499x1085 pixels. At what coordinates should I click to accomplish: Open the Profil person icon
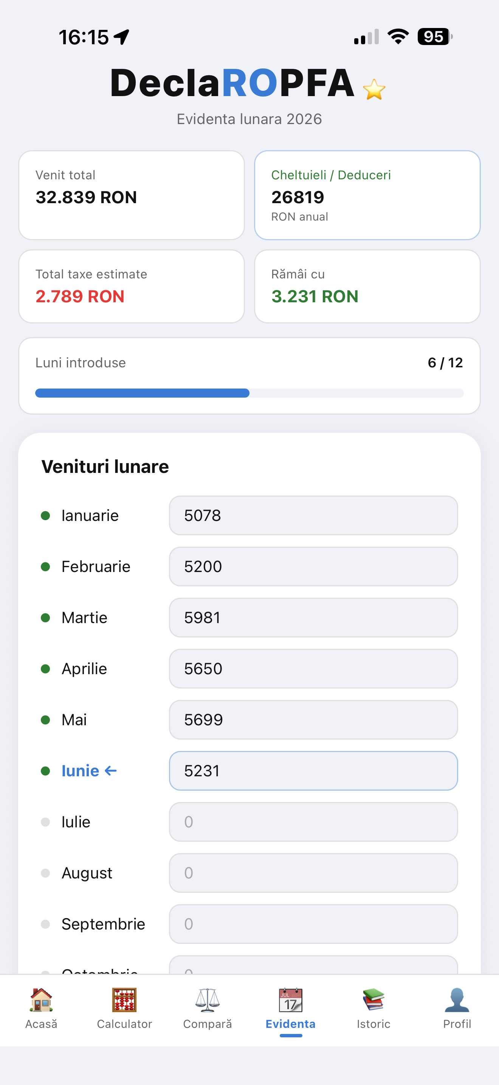(x=457, y=1000)
